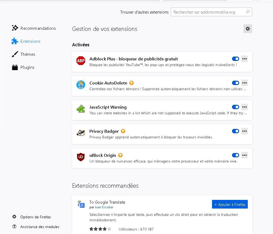Open uBlock Origin extension details
Screen dimensions: 273x234
[x=102, y=155]
